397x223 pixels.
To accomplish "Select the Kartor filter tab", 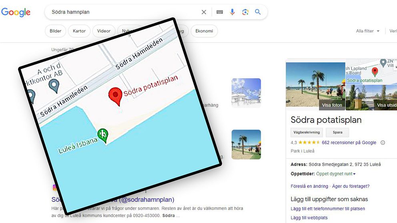I will pos(79,31).
